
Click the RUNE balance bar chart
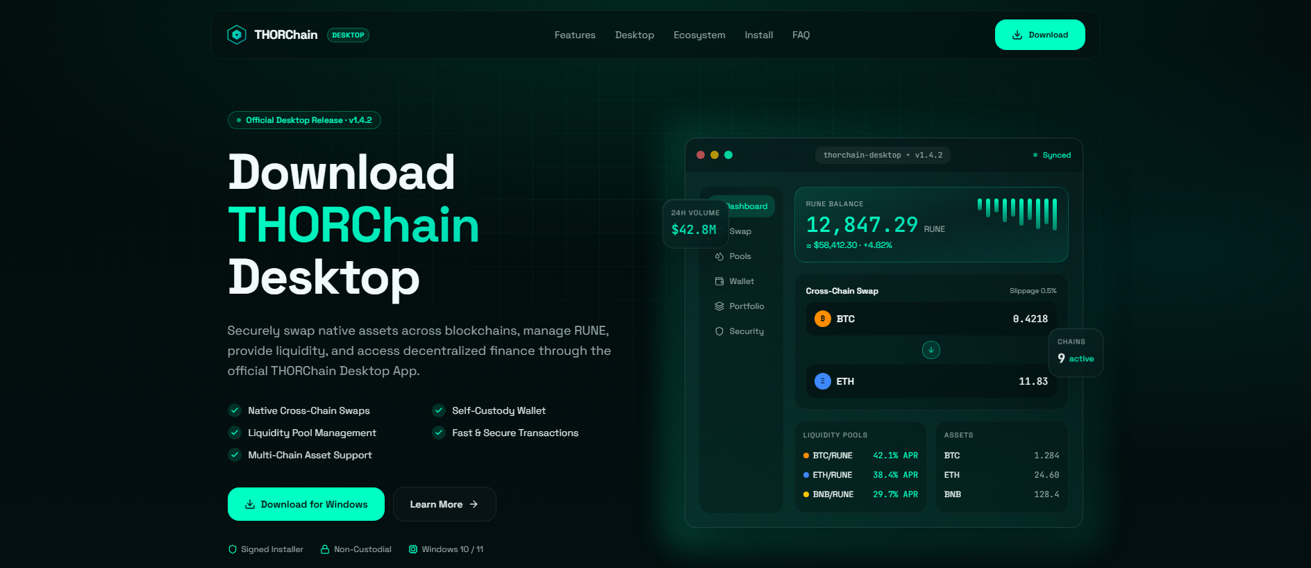coord(1017,214)
